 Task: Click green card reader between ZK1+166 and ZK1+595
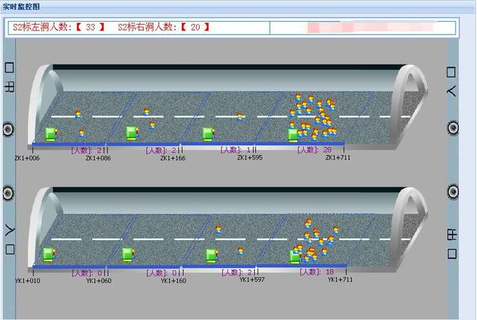coord(209,134)
